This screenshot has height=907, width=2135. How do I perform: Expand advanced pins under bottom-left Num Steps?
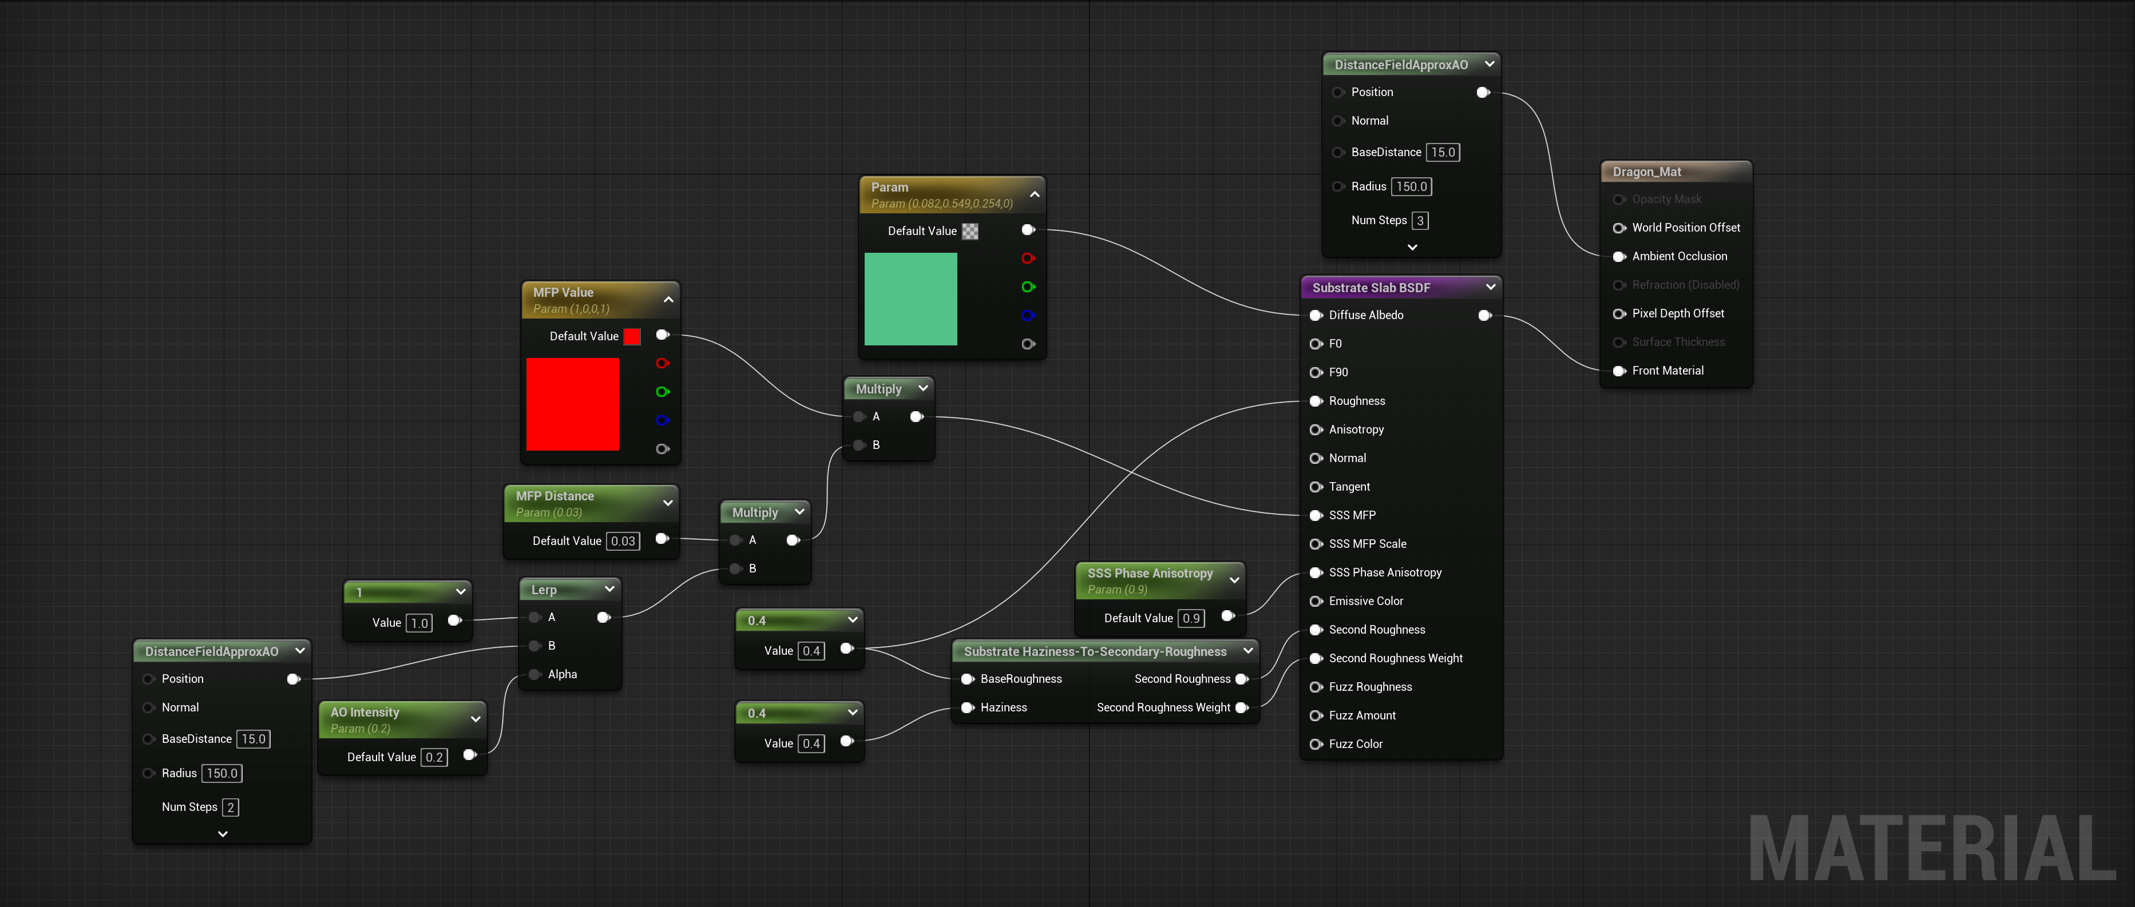(223, 834)
